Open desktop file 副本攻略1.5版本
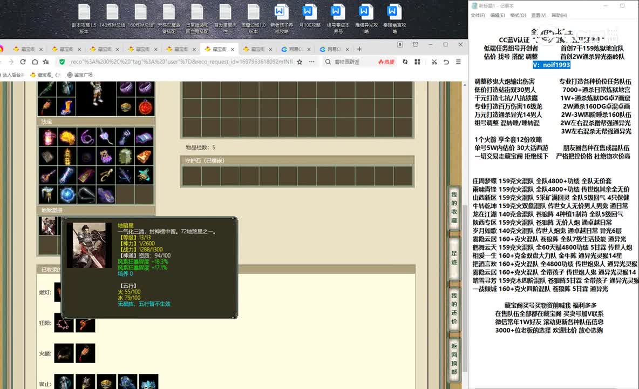Viewport: 639px width, 389px height. tap(84, 18)
